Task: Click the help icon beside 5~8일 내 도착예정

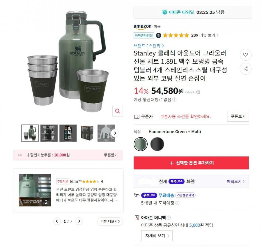Action: [178, 203]
